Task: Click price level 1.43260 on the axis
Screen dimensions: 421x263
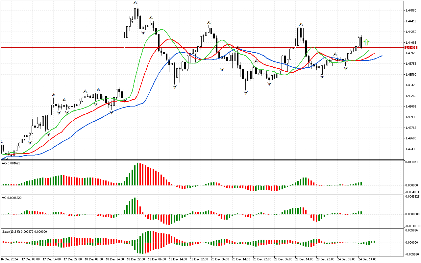Action: pyautogui.click(x=411, y=96)
